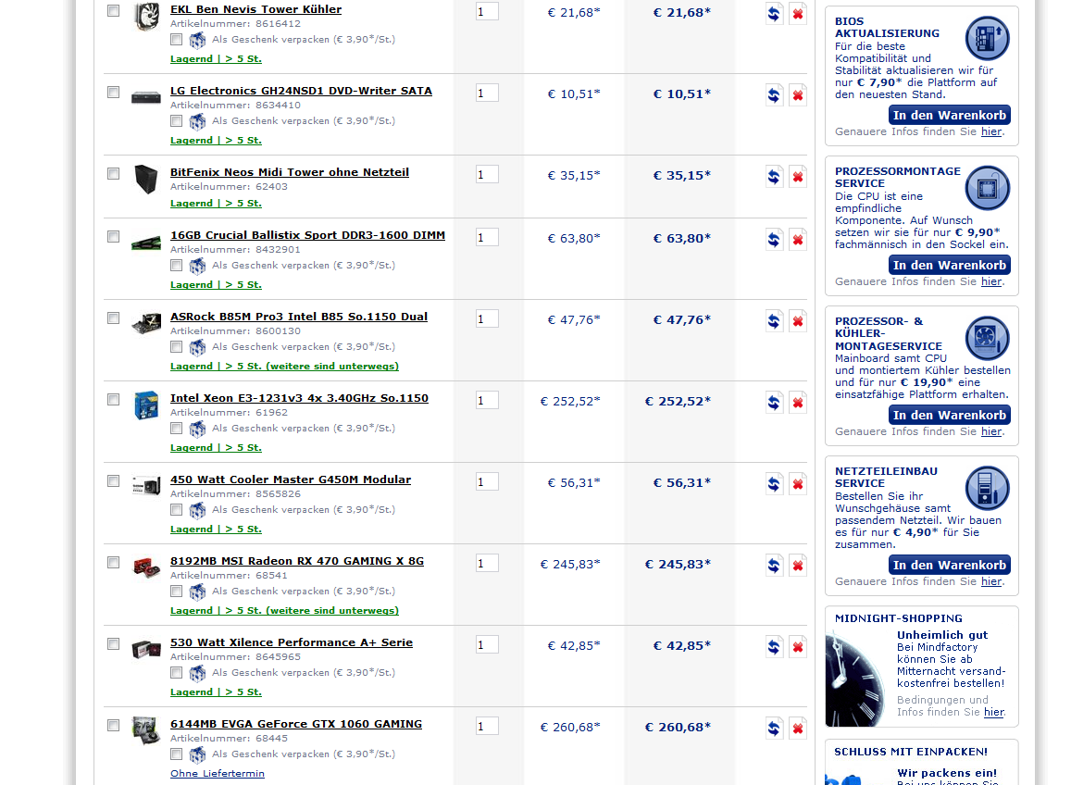This screenshot has height=785, width=1071.
Task: Remove ASRock B85M Pro3 from cart
Action: (x=797, y=321)
